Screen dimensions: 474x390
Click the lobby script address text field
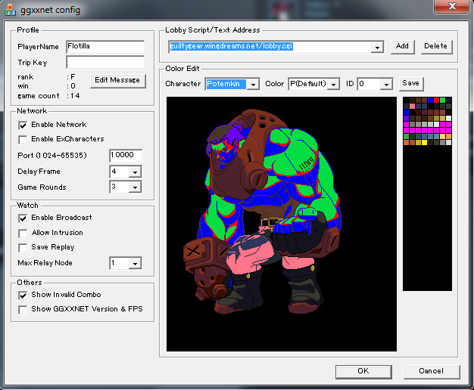pos(270,47)
